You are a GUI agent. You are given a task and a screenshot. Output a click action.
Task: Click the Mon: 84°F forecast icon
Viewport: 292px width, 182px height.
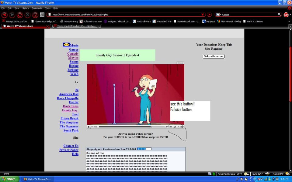(x=288, y=174)
